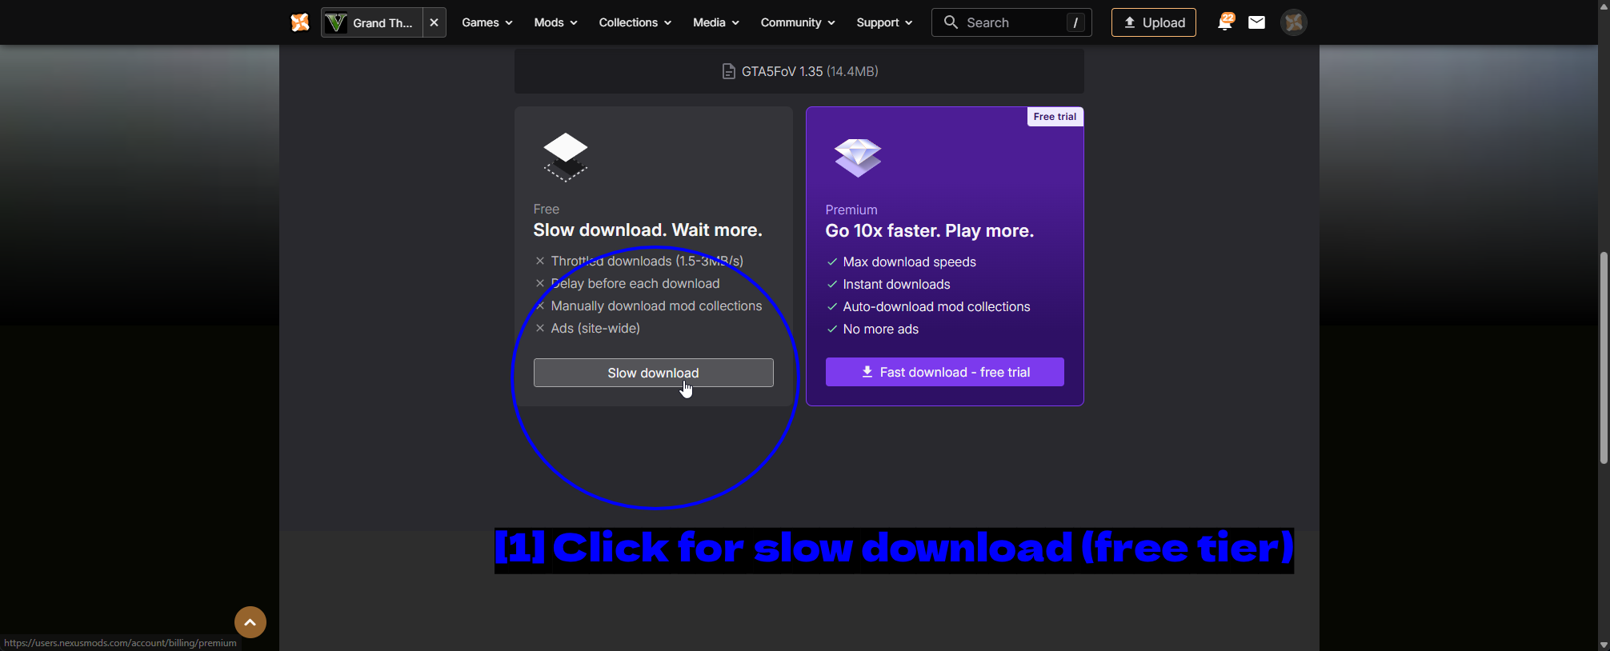The height and width of the screenshot is (651, 1610).
Task: Open the messages envelope icon
Action: (1256, 22)
